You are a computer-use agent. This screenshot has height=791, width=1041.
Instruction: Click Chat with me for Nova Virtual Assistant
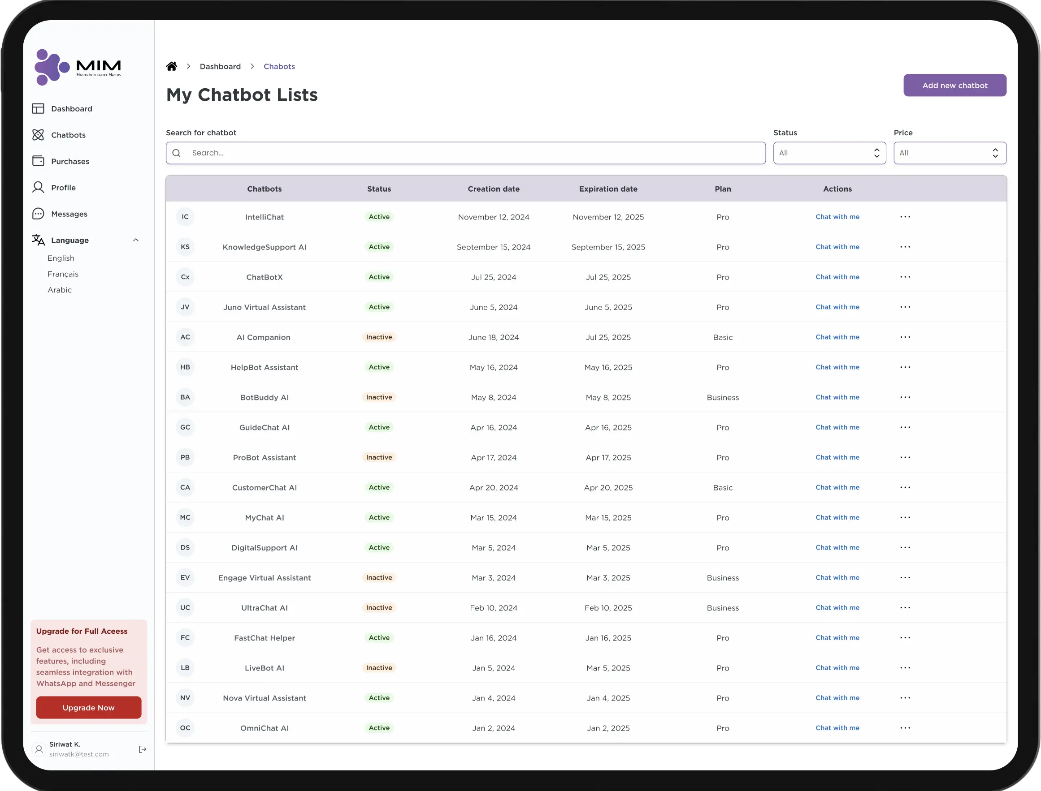[837, 698]
